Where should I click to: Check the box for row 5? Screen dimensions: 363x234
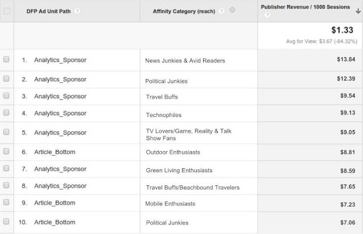tap(6, 132)
